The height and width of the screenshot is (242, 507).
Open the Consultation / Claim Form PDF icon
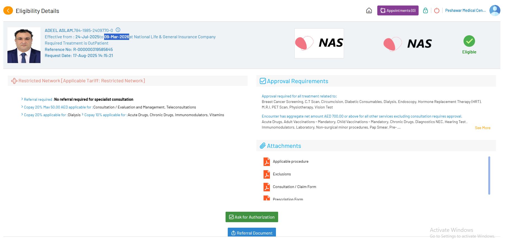pos(267,187)
